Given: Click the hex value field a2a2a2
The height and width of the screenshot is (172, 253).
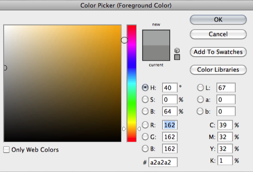Looking at the screenshot, I should pyautogui.click(x=163, y=162).
